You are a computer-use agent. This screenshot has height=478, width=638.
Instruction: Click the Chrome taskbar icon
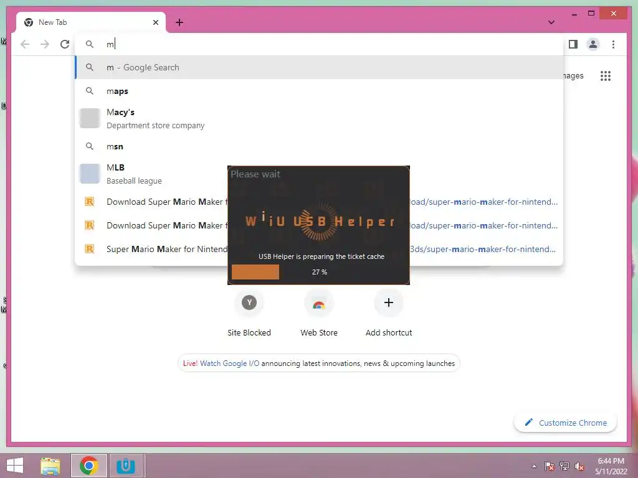[89, 466]
